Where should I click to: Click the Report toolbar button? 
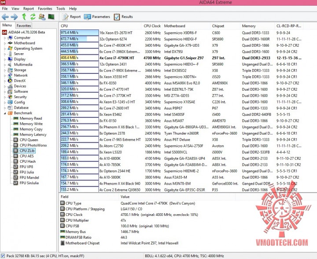tap(71, 17)
